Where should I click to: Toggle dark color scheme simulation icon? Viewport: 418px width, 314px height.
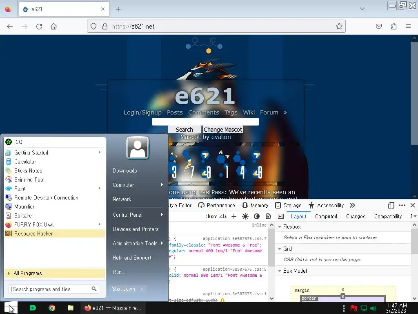(x=257, y=216)
